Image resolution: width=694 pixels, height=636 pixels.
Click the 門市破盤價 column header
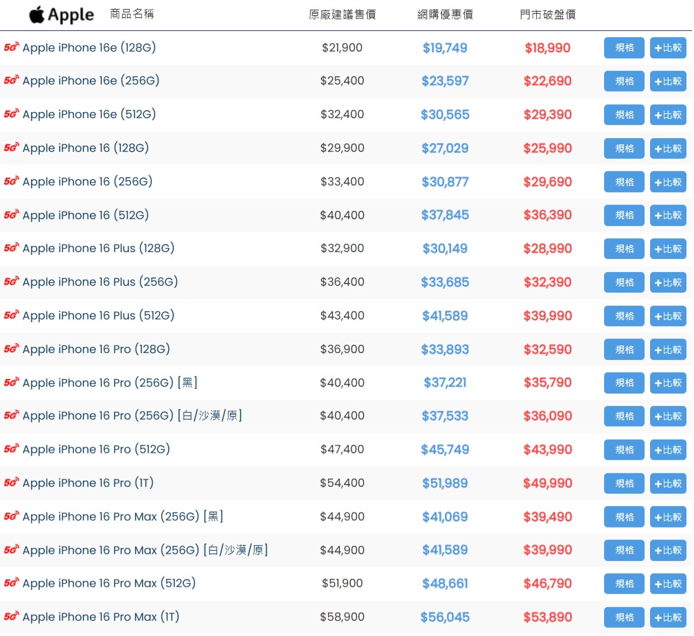[548, 14]
